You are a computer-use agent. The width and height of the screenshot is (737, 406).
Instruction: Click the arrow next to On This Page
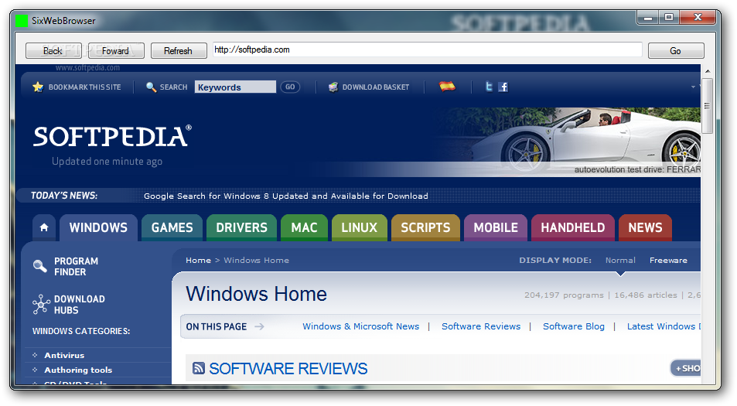point(259,326)
